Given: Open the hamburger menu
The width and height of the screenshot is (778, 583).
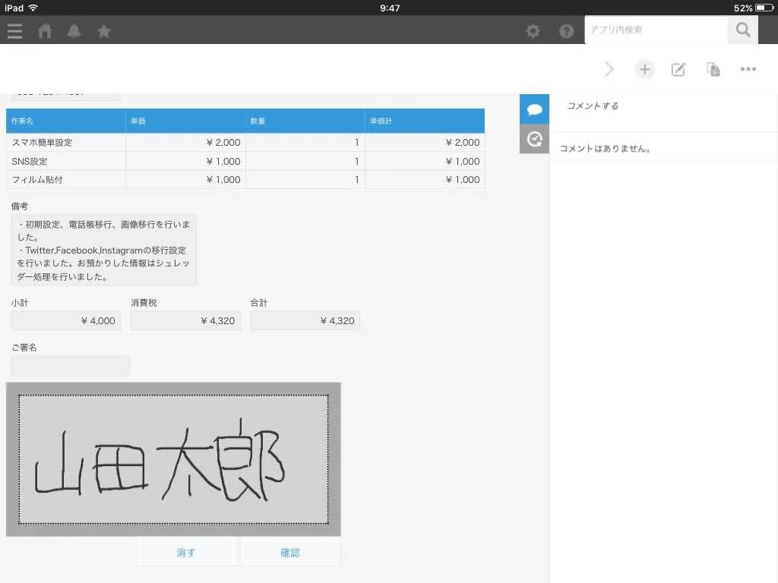Looking at the screenshot, I should point(14,31).
